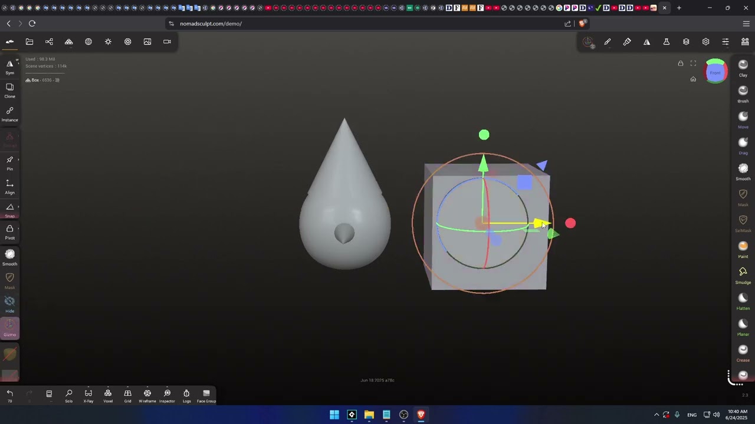Open the Settings gear menu

click(706, 42)
